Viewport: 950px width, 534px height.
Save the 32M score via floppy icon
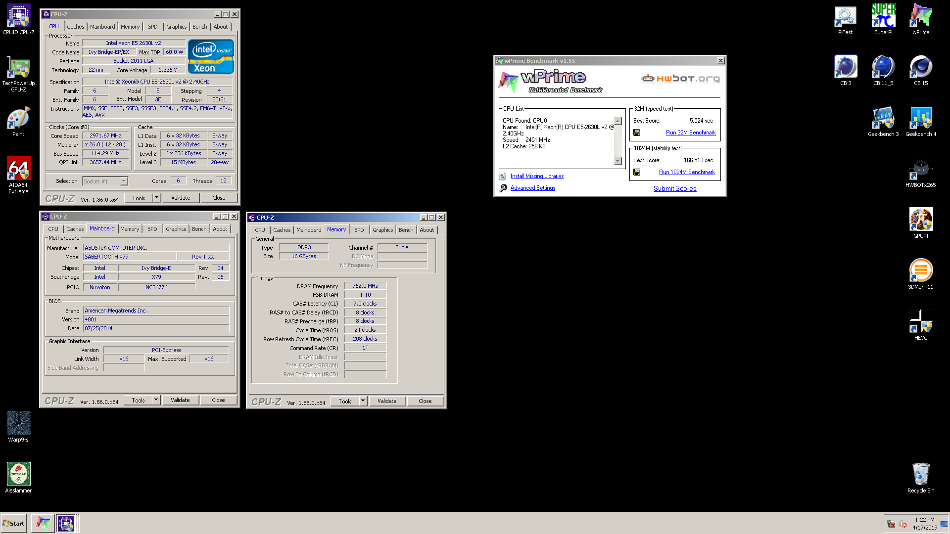tap(637, 133)
